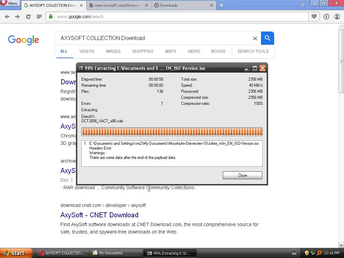The width and height of the screenshot is (344, 258).
Task: Click the orange extraction progress bar
Action: click(x=172, y=132)
